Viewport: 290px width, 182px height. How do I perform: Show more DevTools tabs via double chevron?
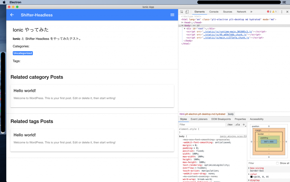click(251, 12)
